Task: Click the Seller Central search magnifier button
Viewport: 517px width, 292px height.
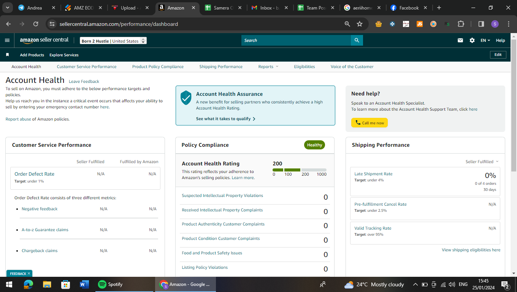Action: (x=357, y=40)
